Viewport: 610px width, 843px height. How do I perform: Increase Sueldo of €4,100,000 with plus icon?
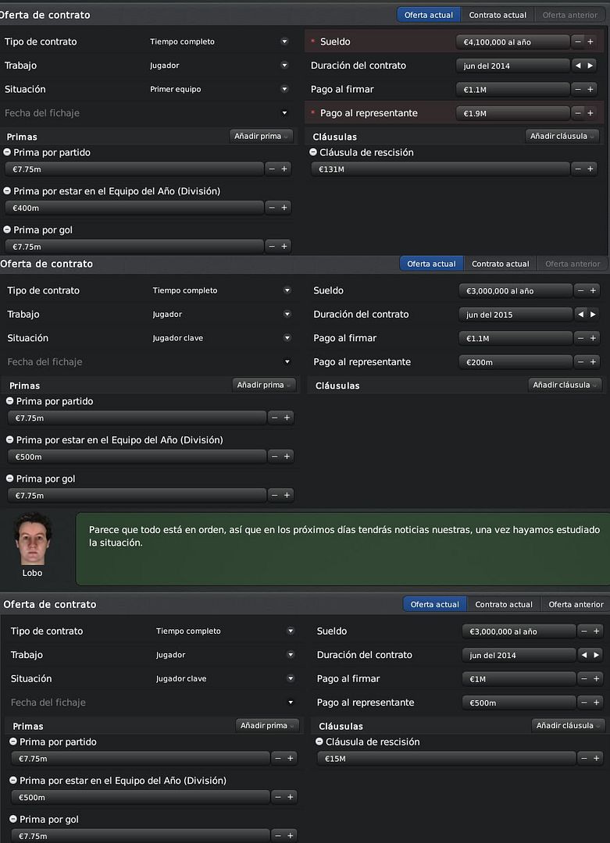pos(590,41)
